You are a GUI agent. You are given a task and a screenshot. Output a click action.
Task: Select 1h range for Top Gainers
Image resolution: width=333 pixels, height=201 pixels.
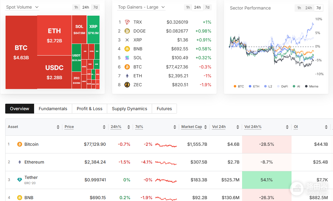click(x=188, y=7)
